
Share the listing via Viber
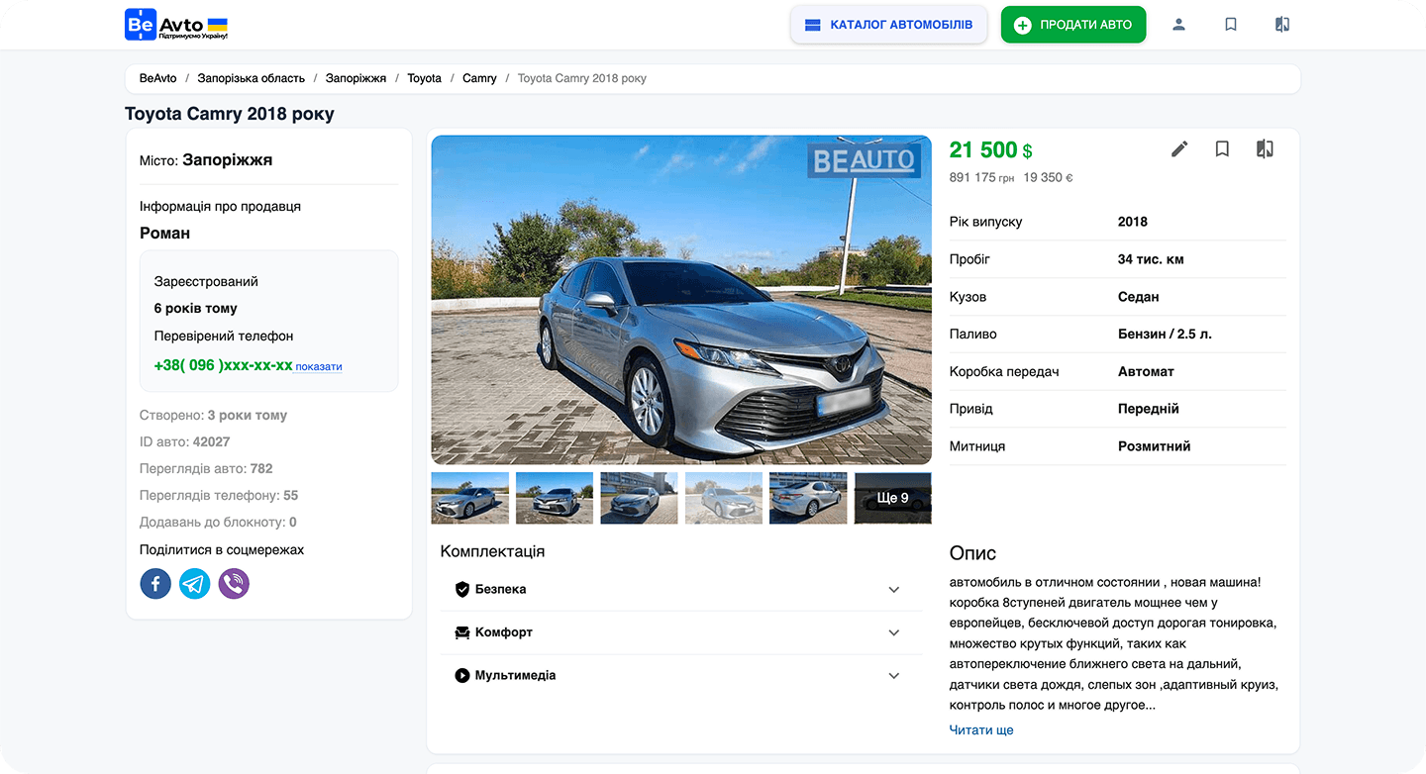pos(234,584)
